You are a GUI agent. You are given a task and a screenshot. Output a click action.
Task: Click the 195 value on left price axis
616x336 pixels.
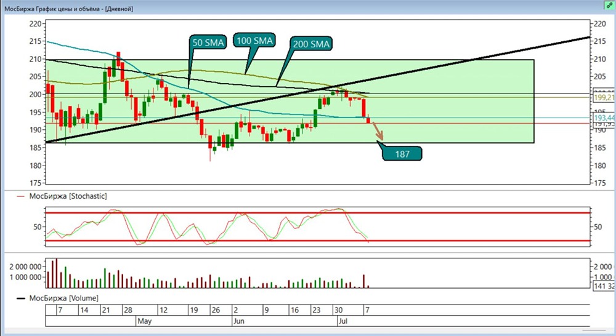35,112
